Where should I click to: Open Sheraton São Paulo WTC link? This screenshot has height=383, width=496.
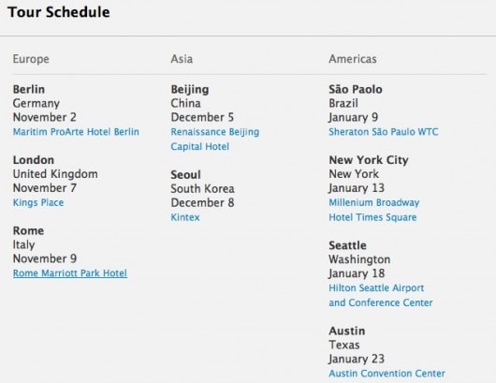(x=384, y=132)
